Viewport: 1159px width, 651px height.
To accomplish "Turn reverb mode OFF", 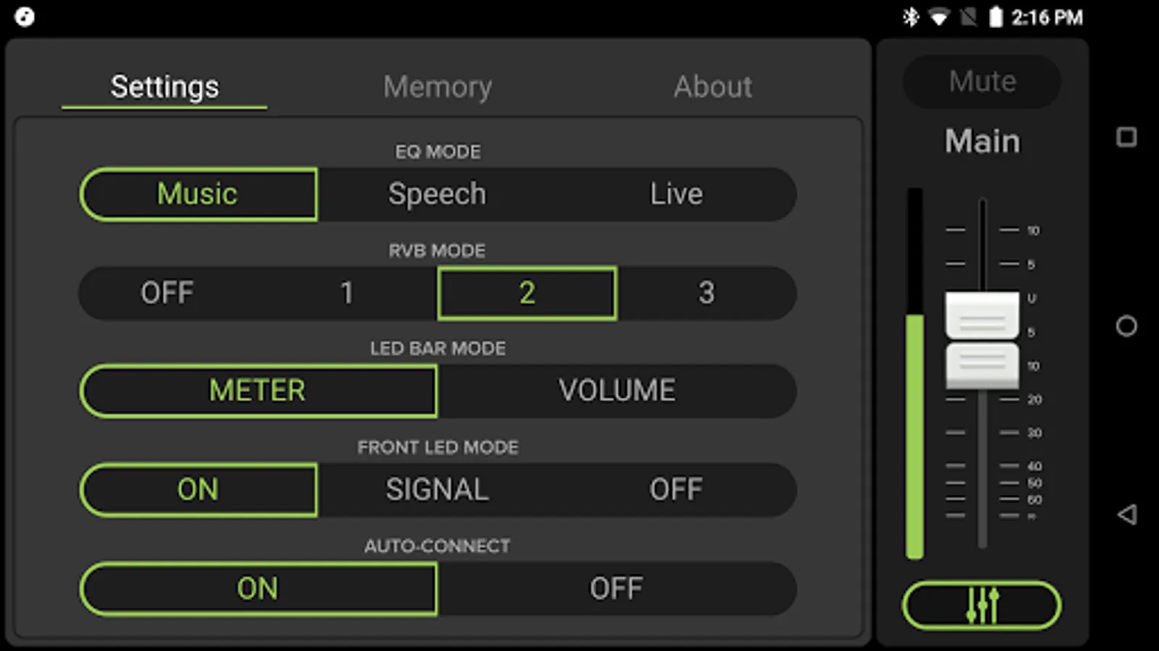I will 167,293.
